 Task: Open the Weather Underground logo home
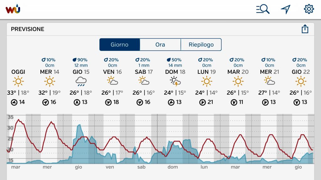pos(13,9)
